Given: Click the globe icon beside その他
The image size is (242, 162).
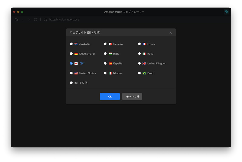Looking at the screenshot, I should click(x=76, y=83).
